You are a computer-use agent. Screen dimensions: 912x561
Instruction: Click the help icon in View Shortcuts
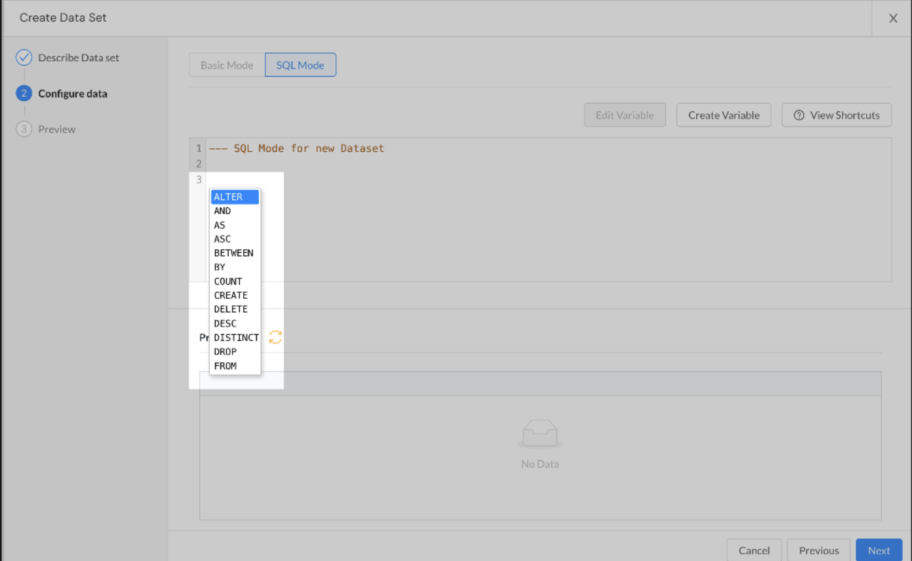(x=799, y=115)
